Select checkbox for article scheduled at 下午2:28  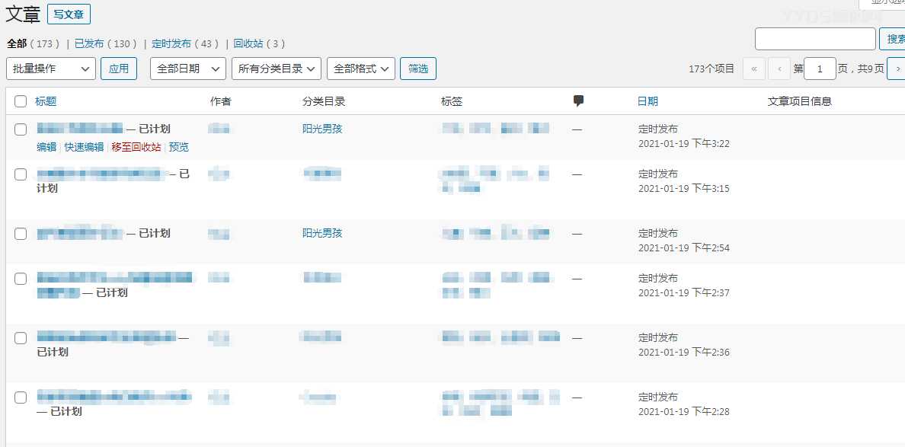point(21,398)
